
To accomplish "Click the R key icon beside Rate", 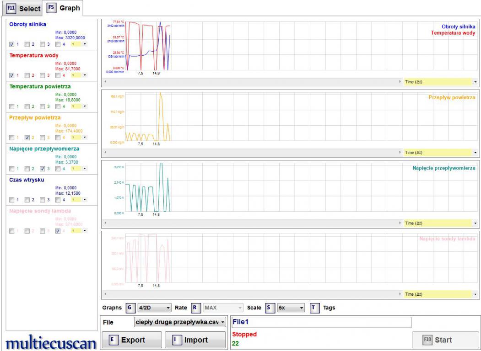I will tap(194, 308).
